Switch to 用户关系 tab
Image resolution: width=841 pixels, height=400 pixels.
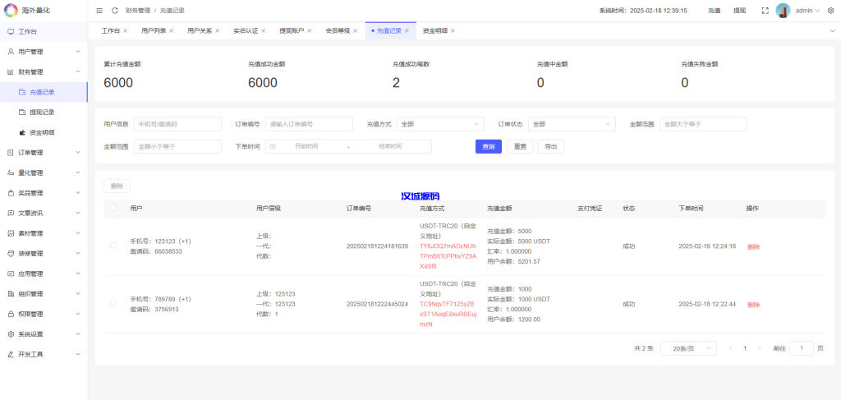(200, 31)
